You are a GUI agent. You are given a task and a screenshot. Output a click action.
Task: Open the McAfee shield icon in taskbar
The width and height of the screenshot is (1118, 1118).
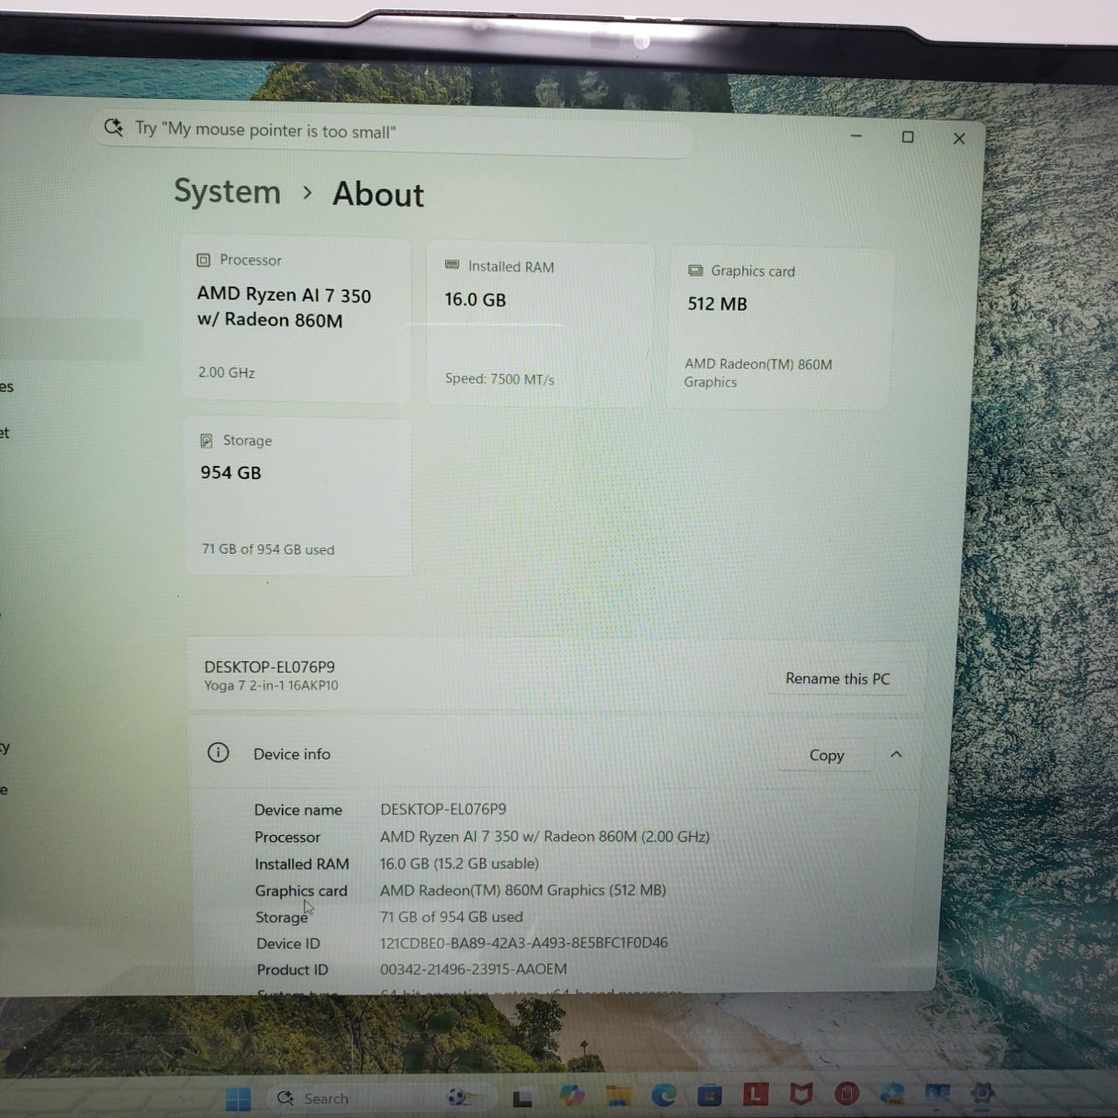point(801,1094)
